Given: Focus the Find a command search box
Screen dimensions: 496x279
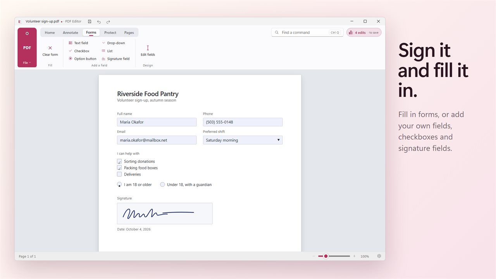Looking at the screenshot, I should click(307, 33).
